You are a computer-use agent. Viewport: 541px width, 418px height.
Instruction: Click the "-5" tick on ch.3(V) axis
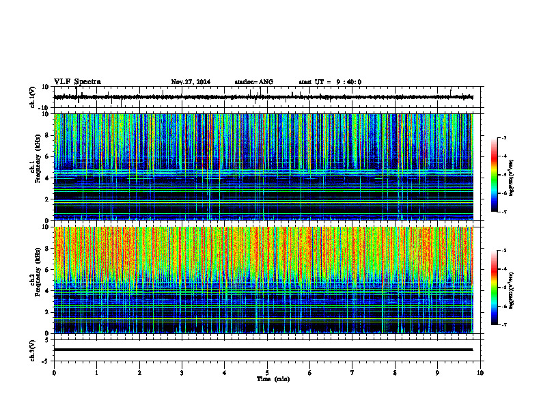pyautogui.click(x=46, y=361)
